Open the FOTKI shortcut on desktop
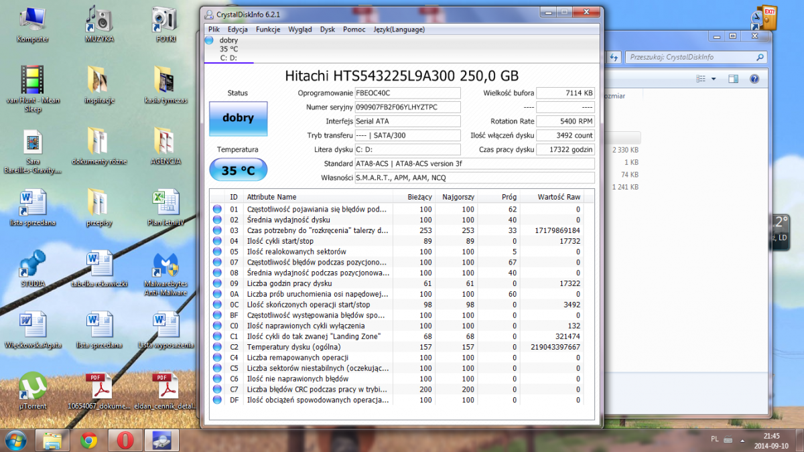The height and width of the screenshot is (452, 804). click(165, 24)
